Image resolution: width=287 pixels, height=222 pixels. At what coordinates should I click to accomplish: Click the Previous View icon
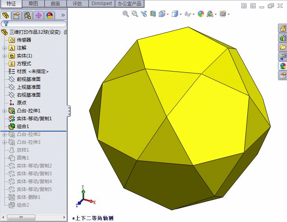(144, 14)
